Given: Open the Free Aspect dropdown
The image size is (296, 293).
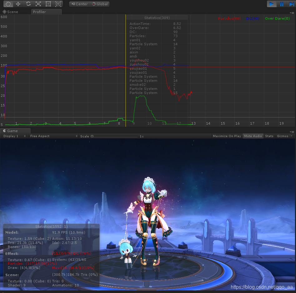Looking at the screenshot, I should click(x=54, y=136).
